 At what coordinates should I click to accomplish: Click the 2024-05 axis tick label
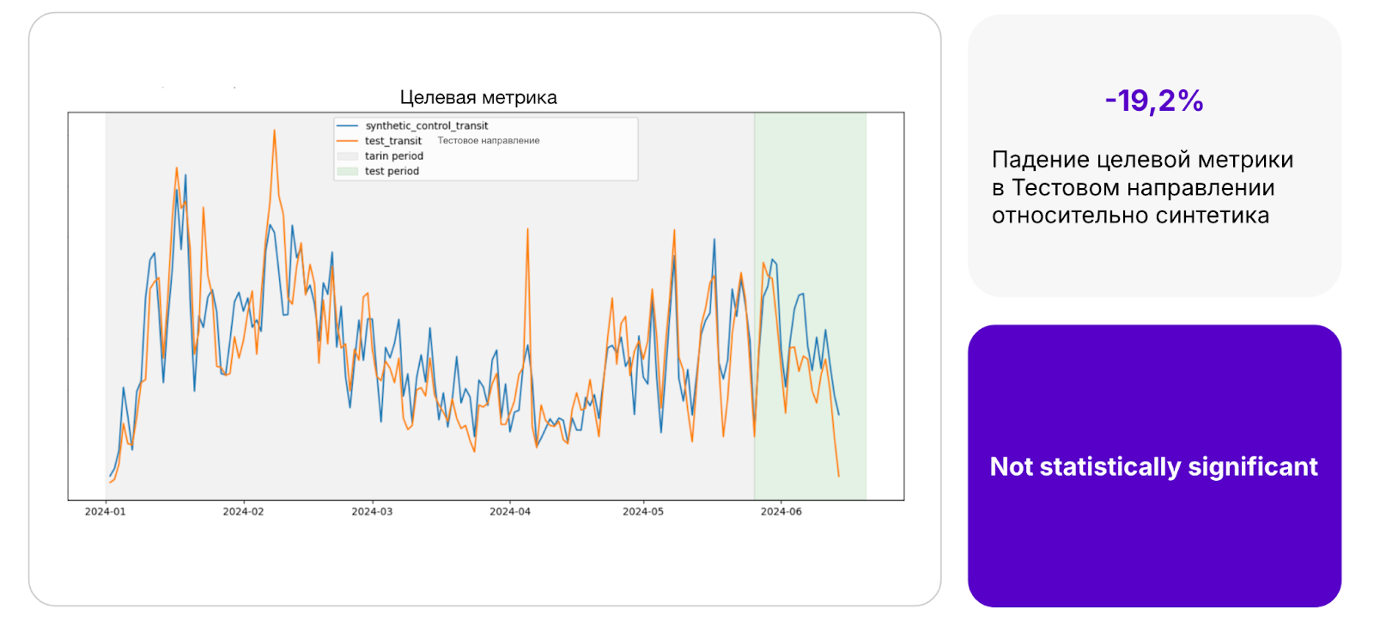[643, 512]
